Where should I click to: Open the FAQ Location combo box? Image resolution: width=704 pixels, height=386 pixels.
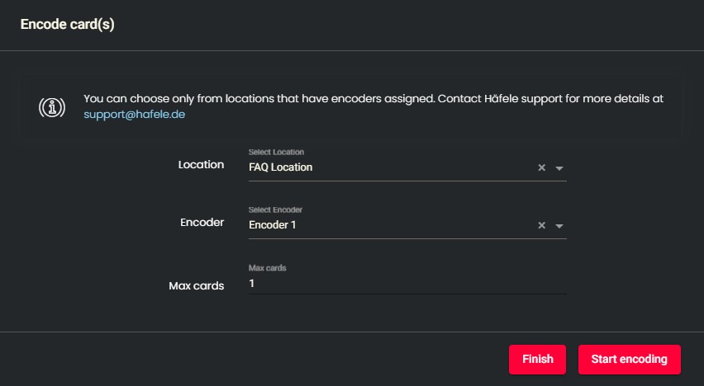[x=388, y=167]
